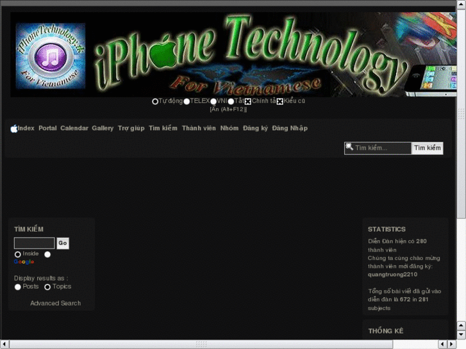Open the Gallery menu item
The height and width of the screenshot is (349, 466).
(x=103, y=128)
